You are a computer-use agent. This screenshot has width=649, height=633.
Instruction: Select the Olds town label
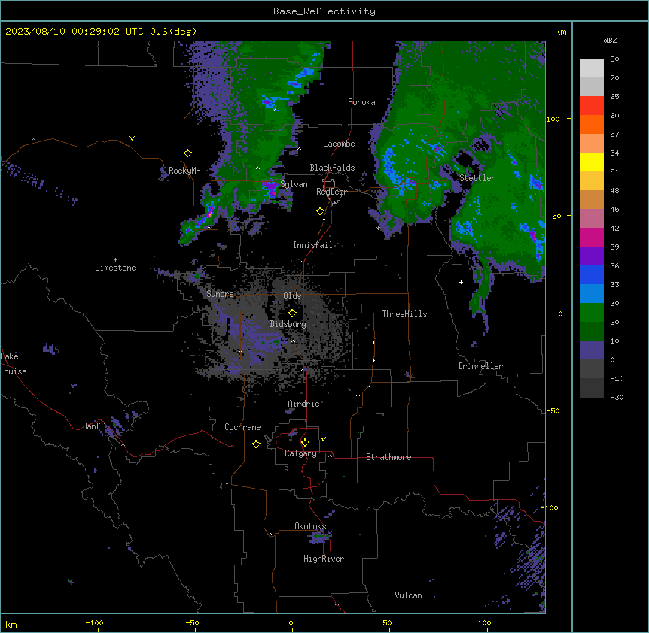[x=292, y=296]
